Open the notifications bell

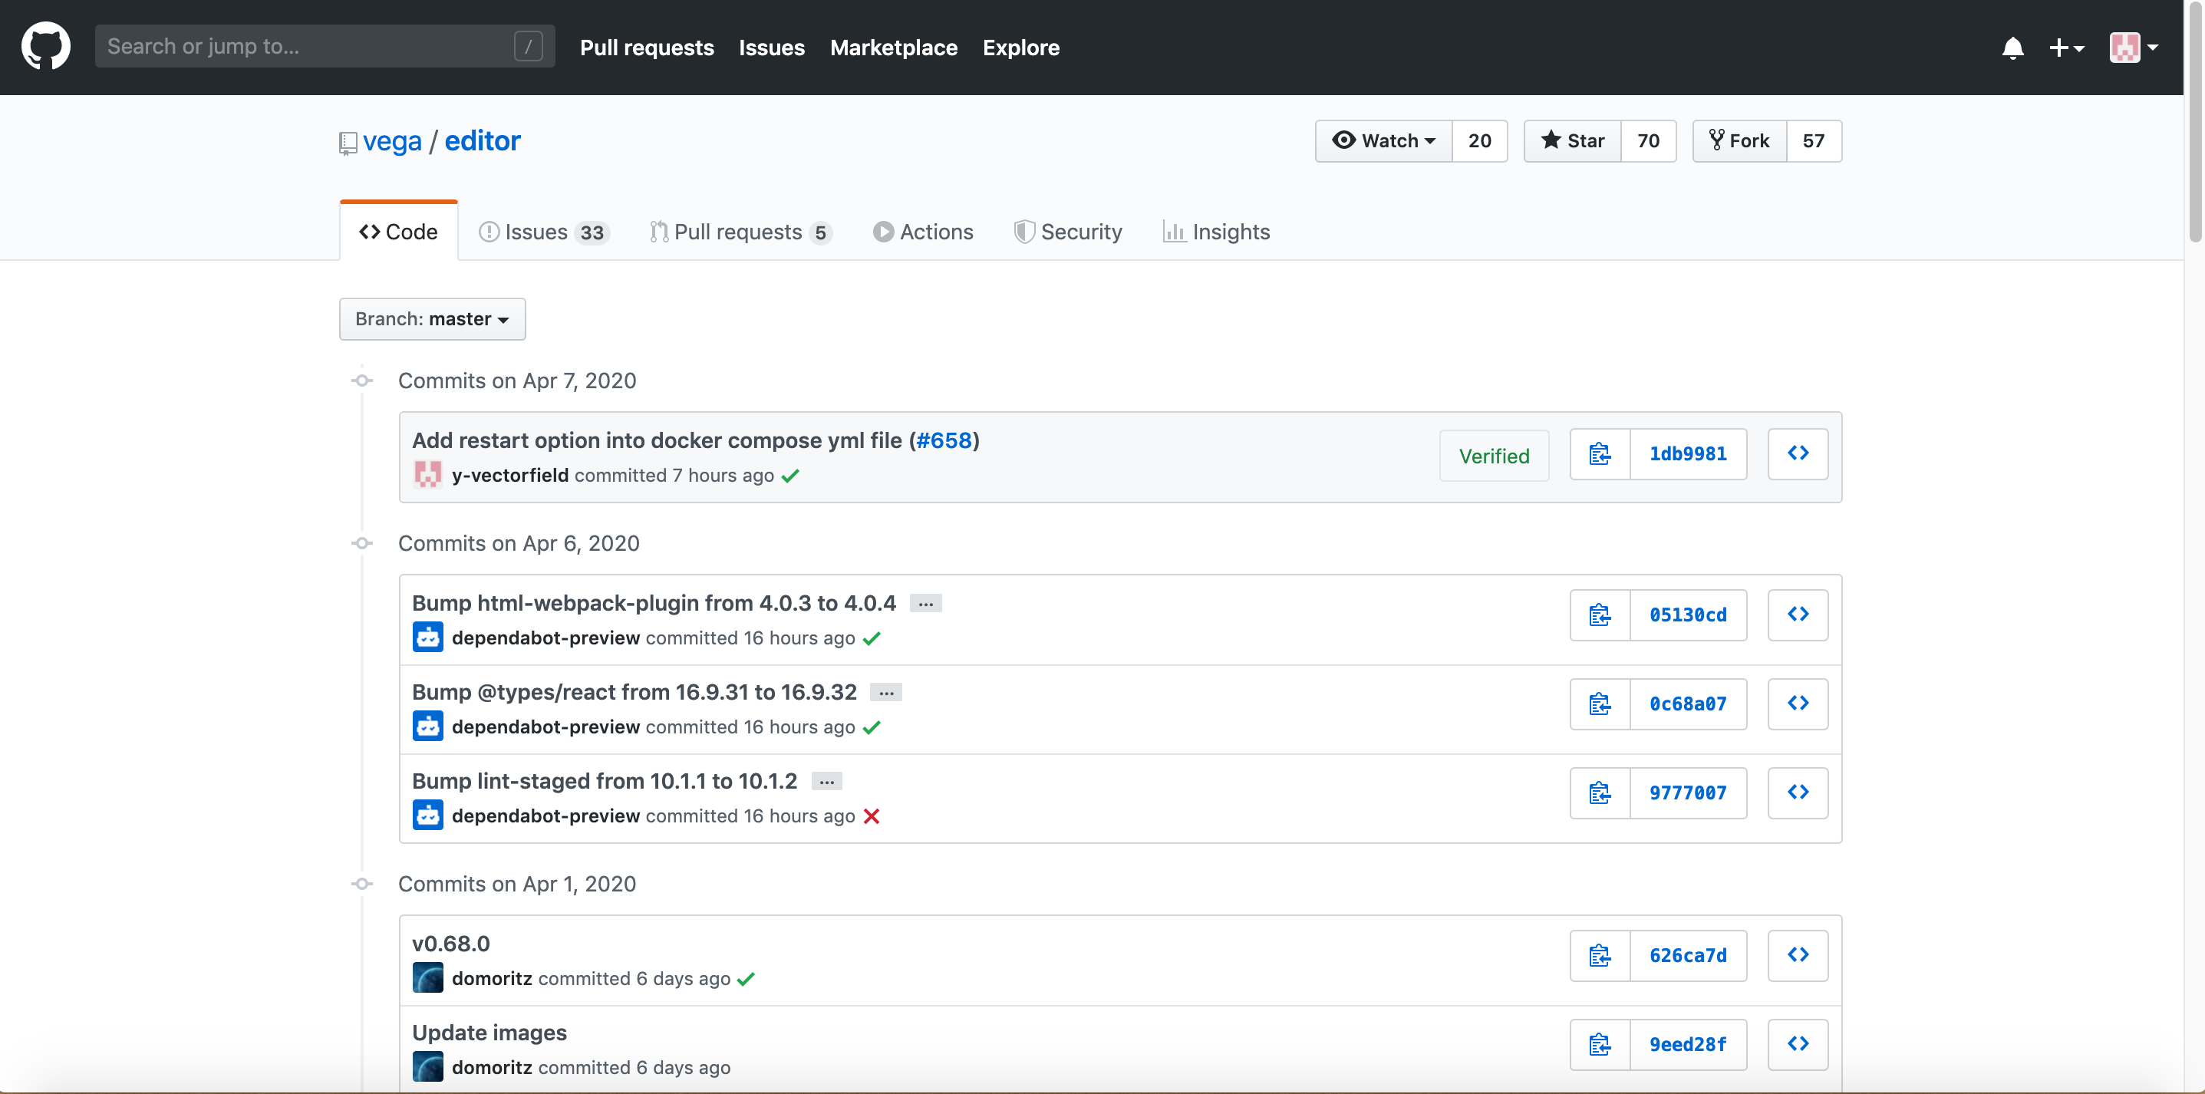tap(2012, 48)
